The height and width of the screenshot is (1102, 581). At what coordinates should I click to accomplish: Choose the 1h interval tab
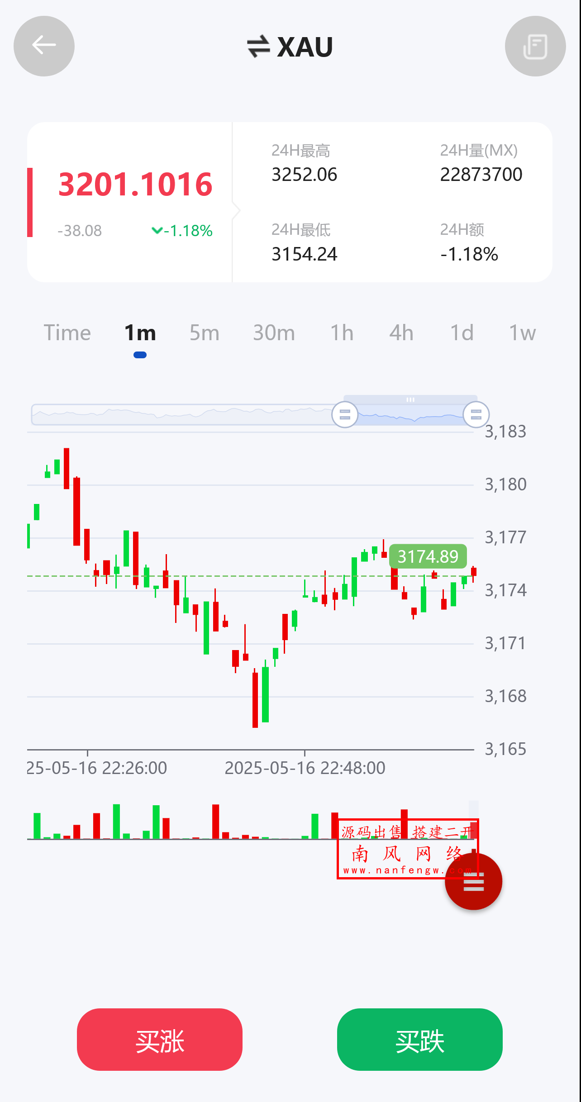click(342, 333)
